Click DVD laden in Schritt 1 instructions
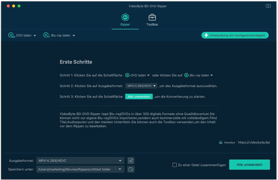This screenshot has height=180, width=278. [x=137, y=75]
